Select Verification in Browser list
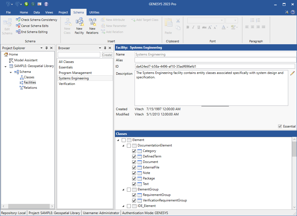The width and height of the screenshot is (297, 216). click(x=85, y=84)
